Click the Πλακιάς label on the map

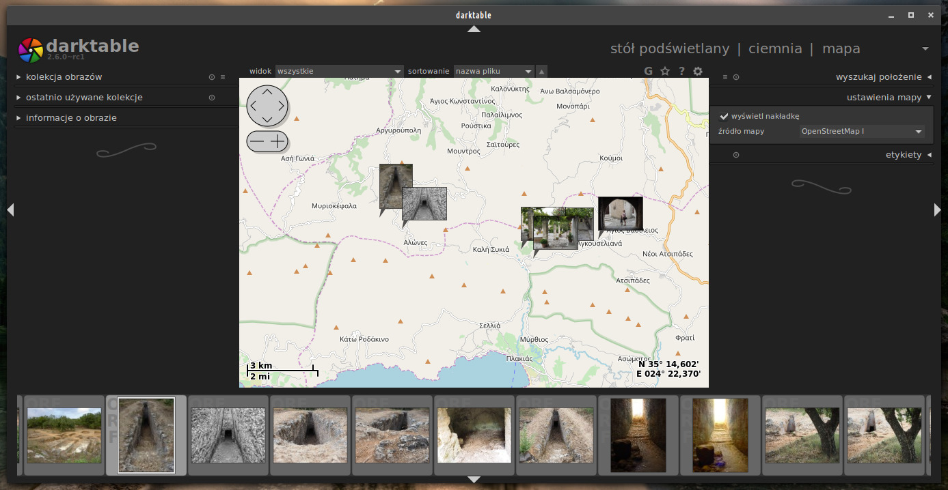coord(519,358)
